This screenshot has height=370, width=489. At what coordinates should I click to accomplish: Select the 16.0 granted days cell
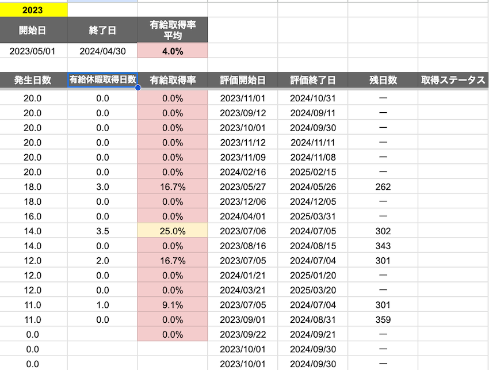point(33,216)
